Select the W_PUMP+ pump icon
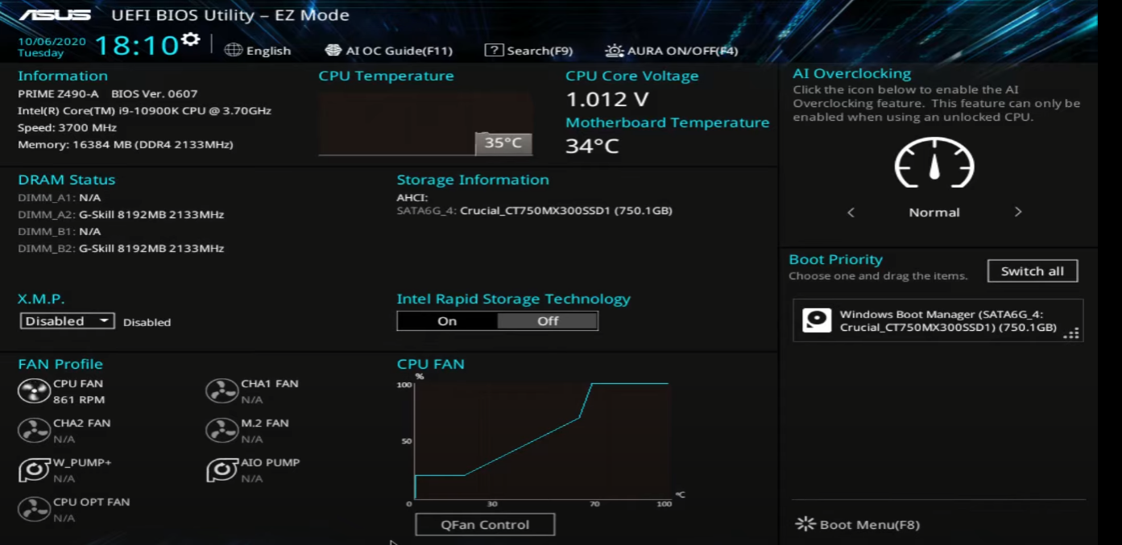The image size is (1122, 545). [x=34, y=470]
